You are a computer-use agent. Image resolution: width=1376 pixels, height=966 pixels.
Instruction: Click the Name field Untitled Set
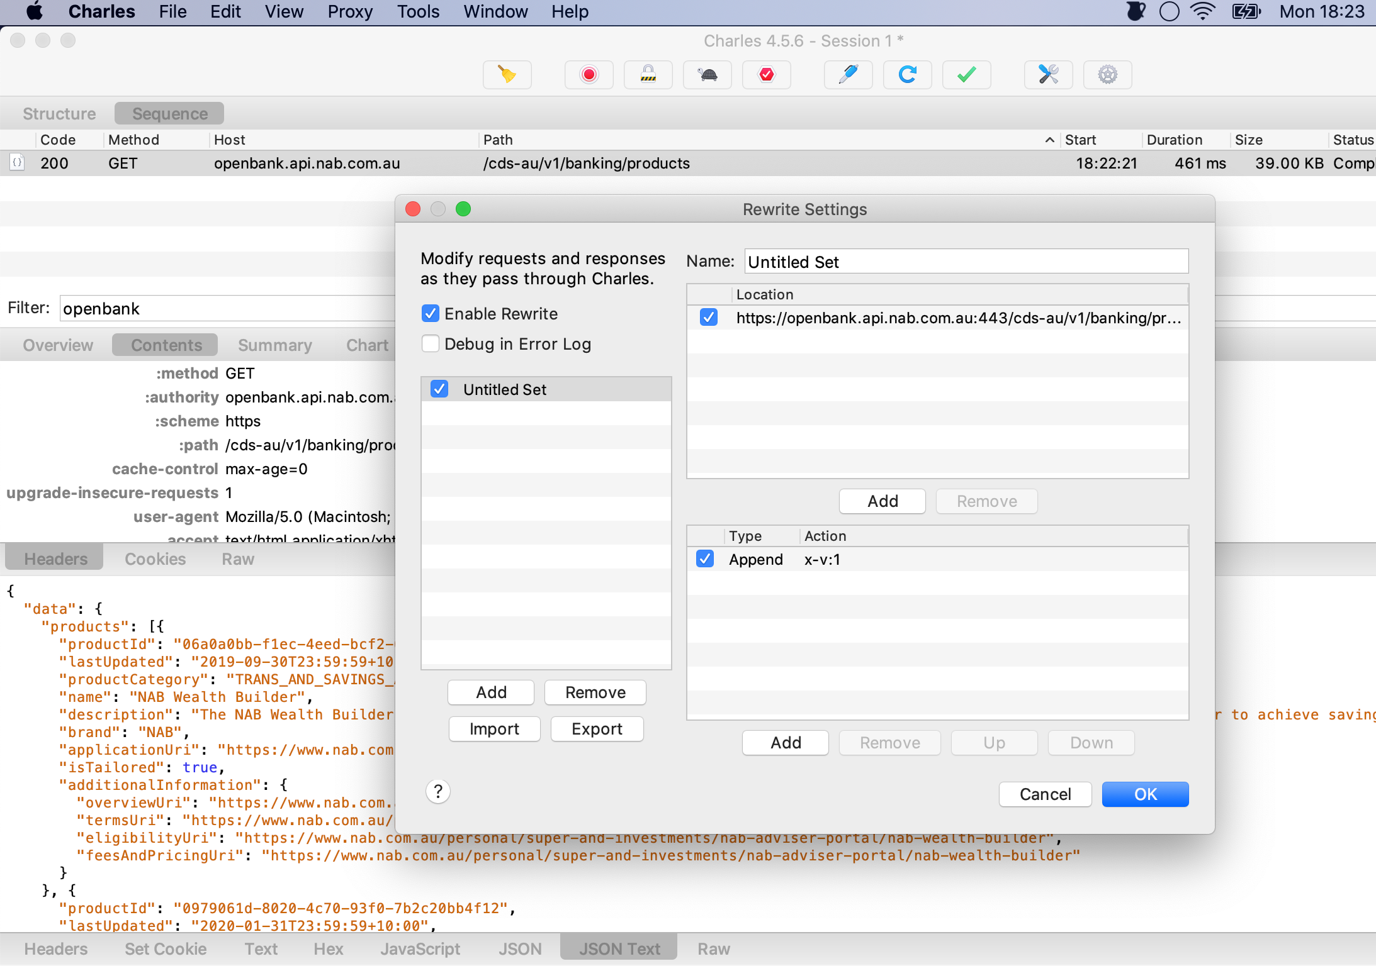pos(966,262)
